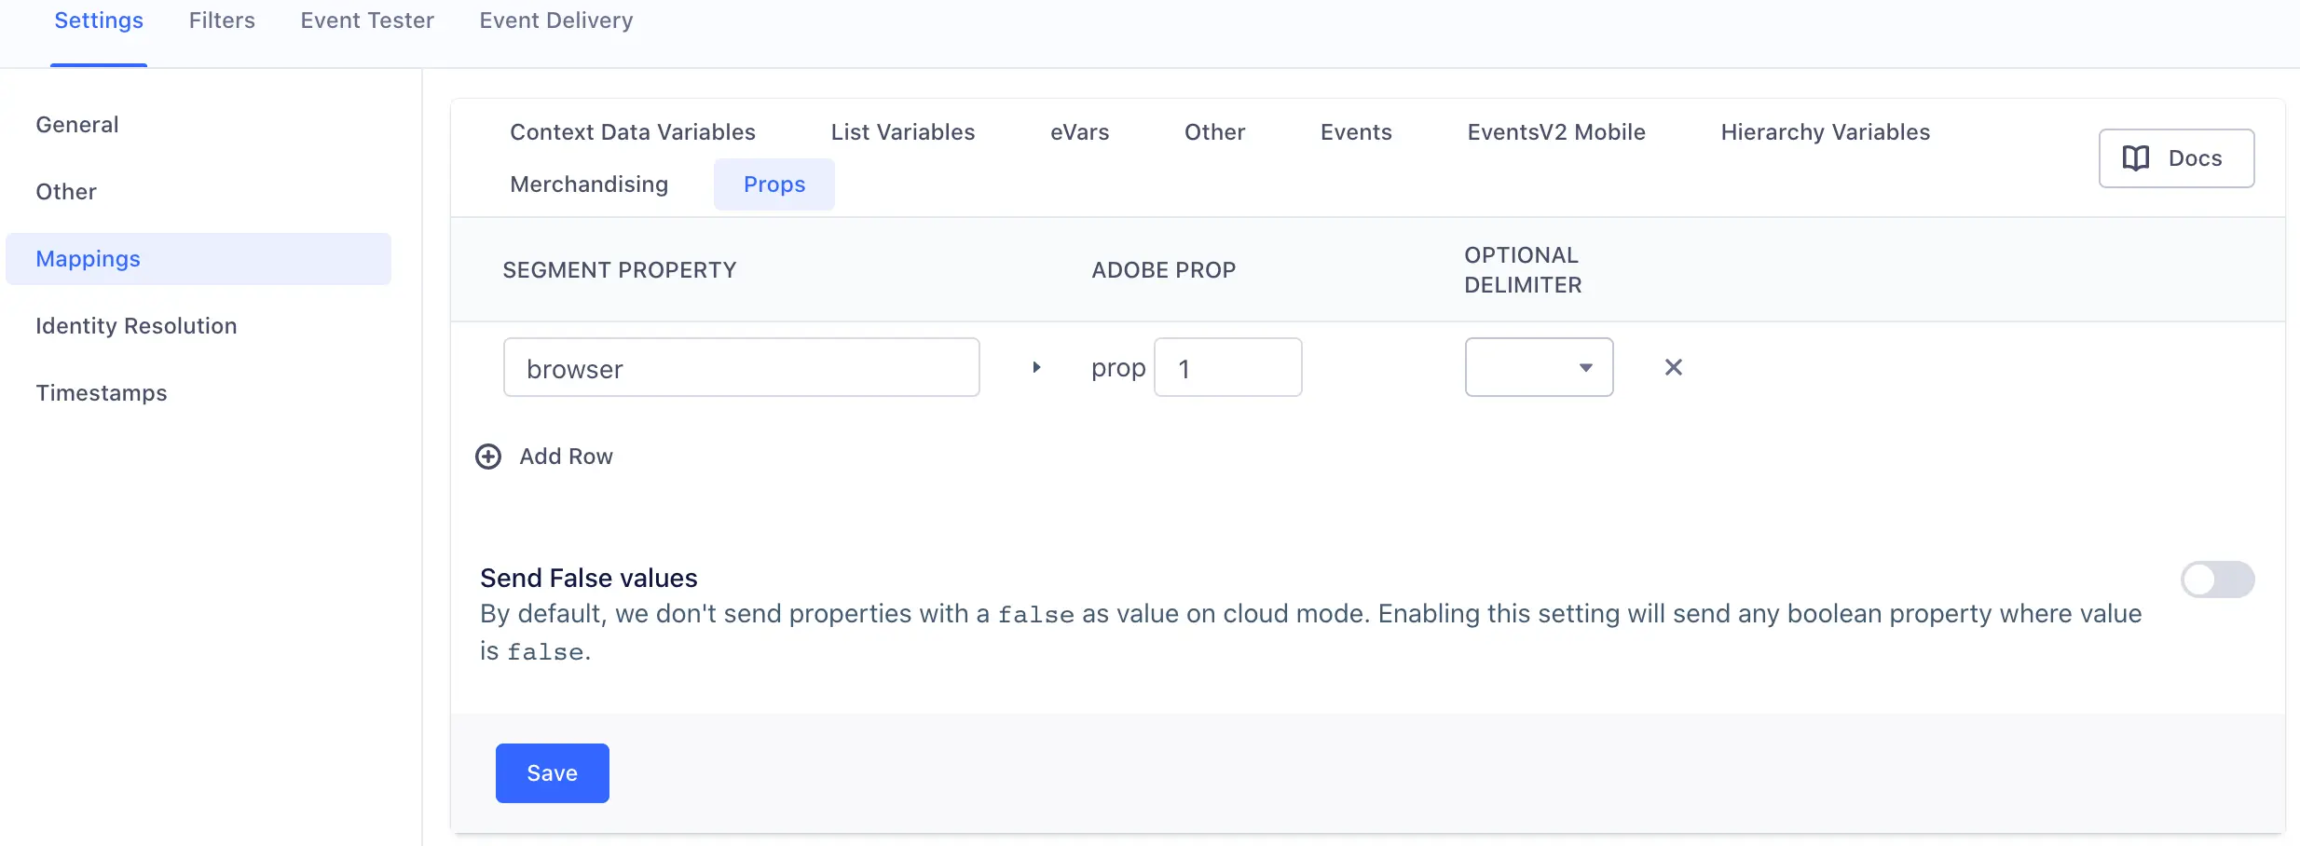2300x846 pixels.
Task: Go to the Event Delivery tab
Action: coord(556,20)
